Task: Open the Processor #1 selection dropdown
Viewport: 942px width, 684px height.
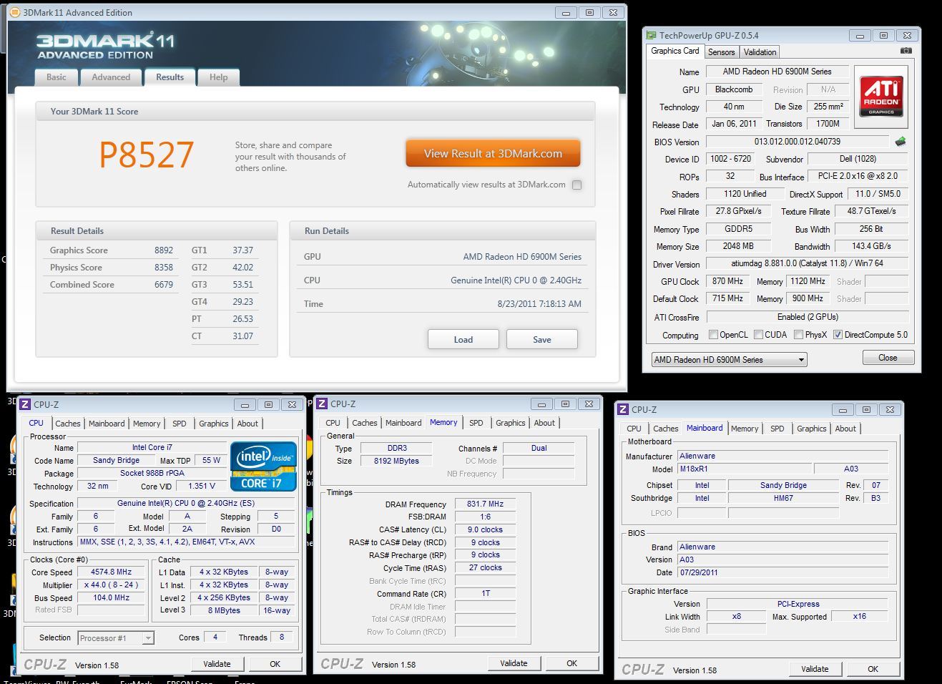Action: [116, 638]
